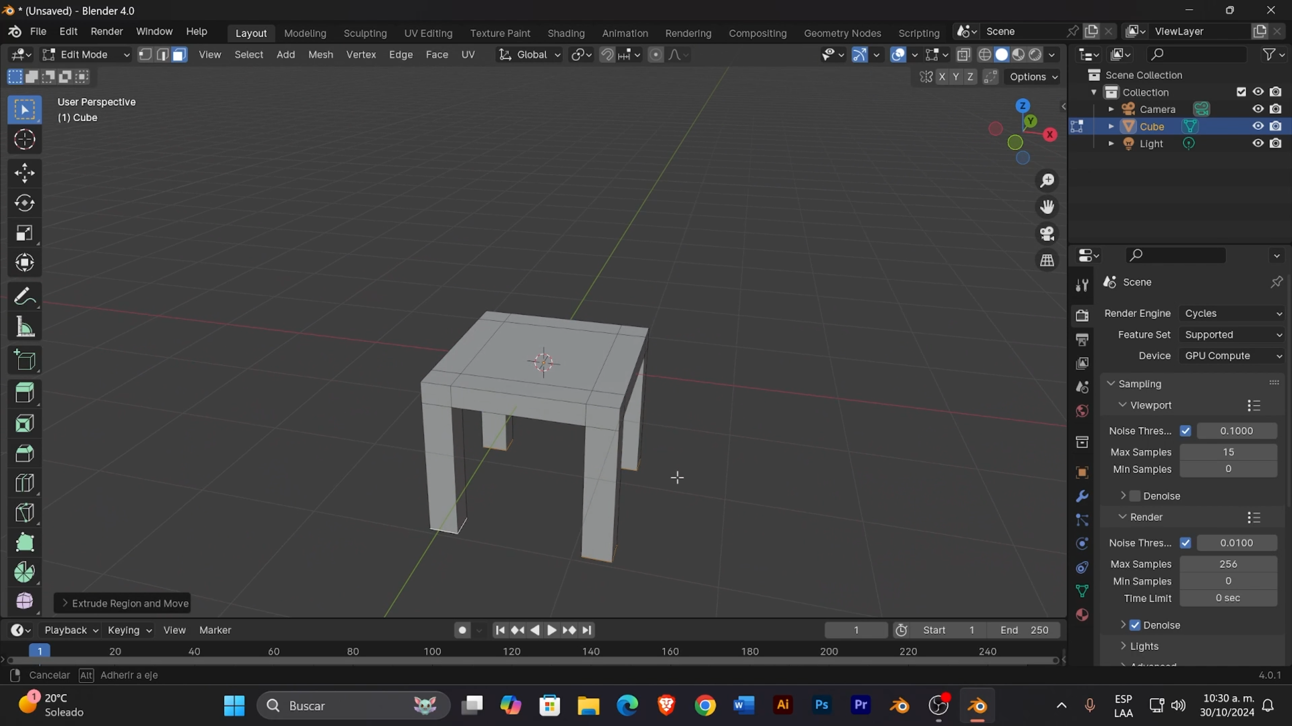
Task: Switch perspective/orthographic grid icon
Action: point(1047,260)
